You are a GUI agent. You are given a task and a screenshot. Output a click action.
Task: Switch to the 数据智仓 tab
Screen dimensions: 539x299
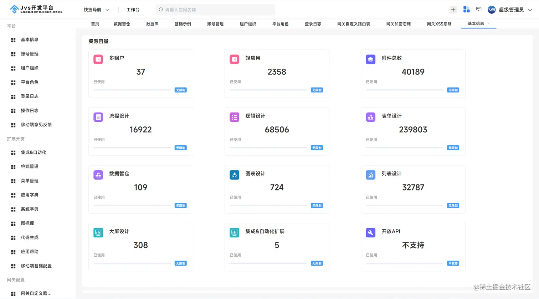tap(122, 24)
